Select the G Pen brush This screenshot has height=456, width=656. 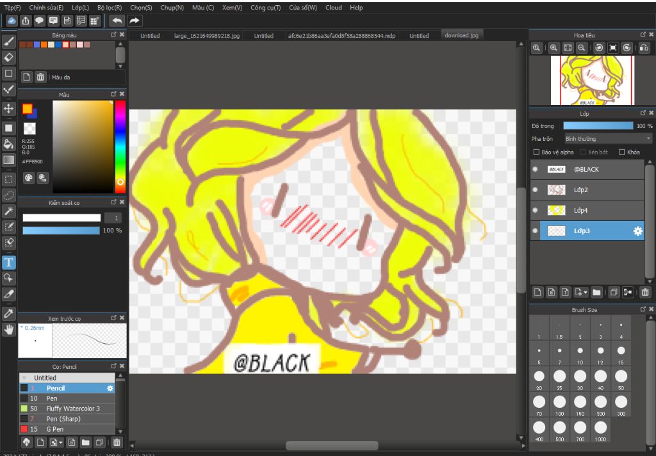[67, 429]
